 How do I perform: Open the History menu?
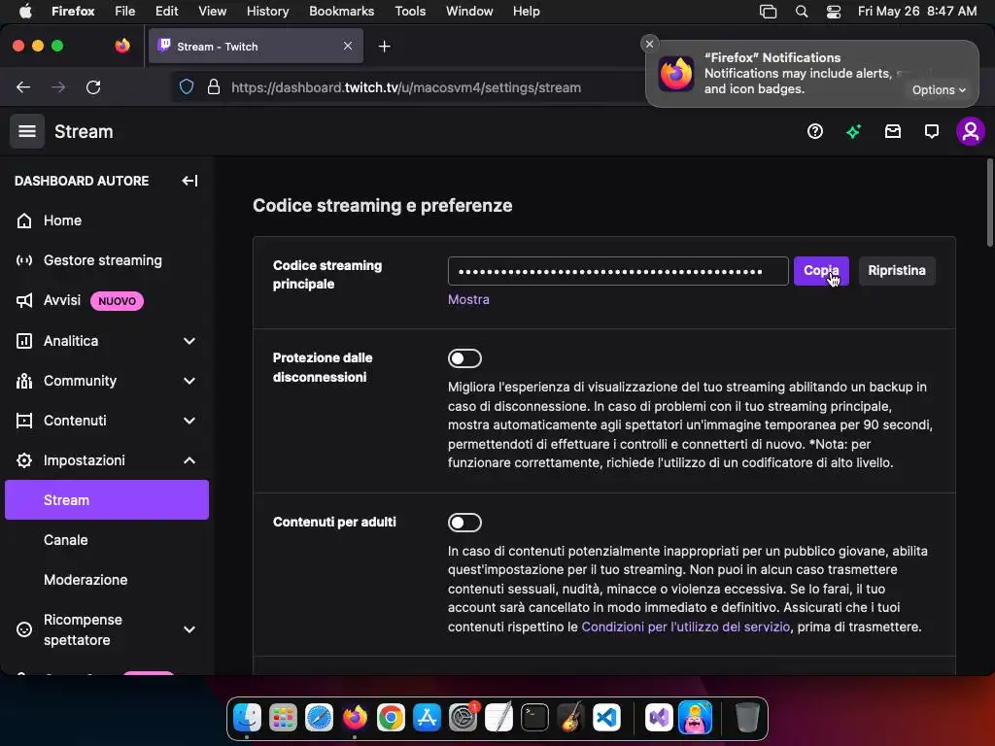[x=267, y=12]
